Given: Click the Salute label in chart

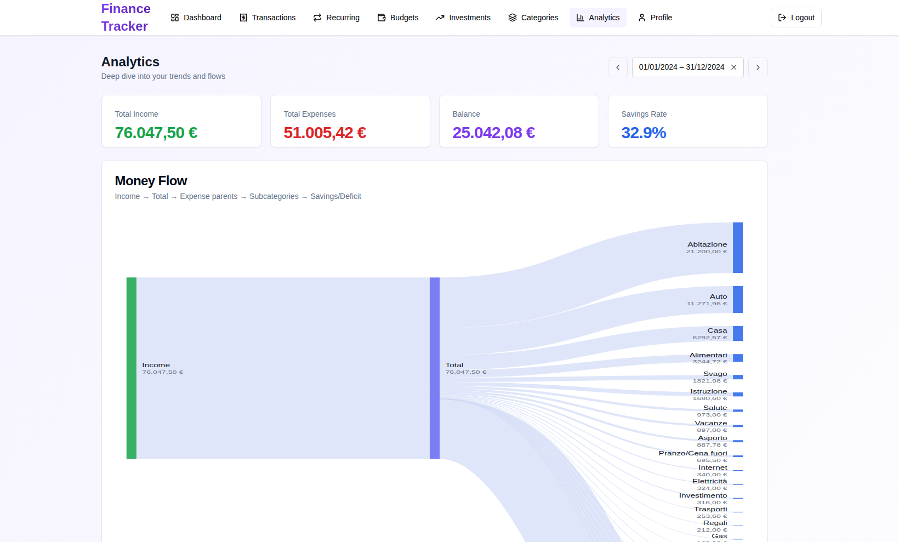Looking at the screenshot, I should tap(715, 408).
